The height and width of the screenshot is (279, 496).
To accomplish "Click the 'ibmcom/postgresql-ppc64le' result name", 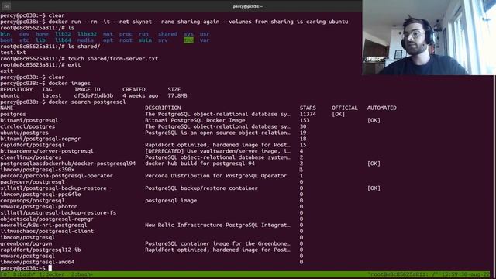I will point(40,195).
